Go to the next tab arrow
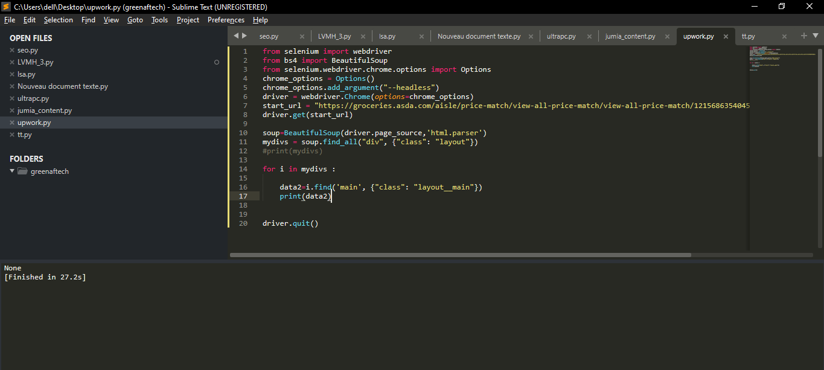This screenshot has width=824, height=370. [x=244, y=36]
